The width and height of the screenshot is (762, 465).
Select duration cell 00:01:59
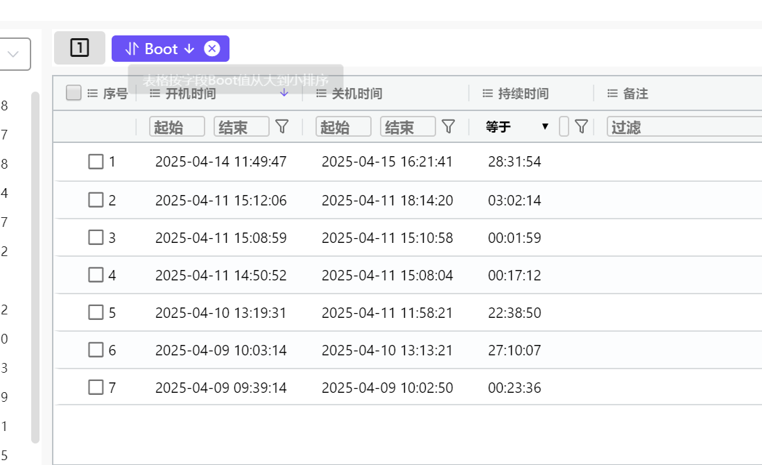pyautogui.click(x=514, y=238)
